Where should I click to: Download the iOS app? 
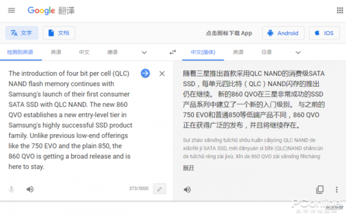324,33
